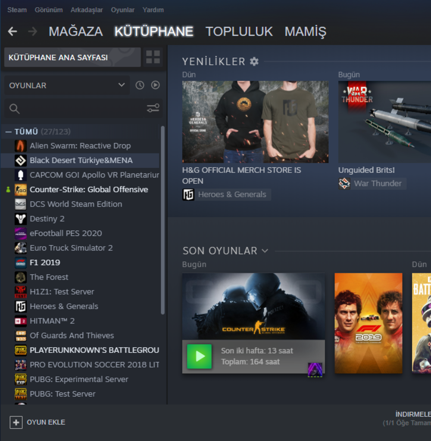Click The Forest skull icon
Screen dimensions: 431x441
tap(21, 278)
